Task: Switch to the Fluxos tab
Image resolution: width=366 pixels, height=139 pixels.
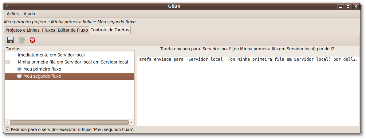Action: point(49,30)
